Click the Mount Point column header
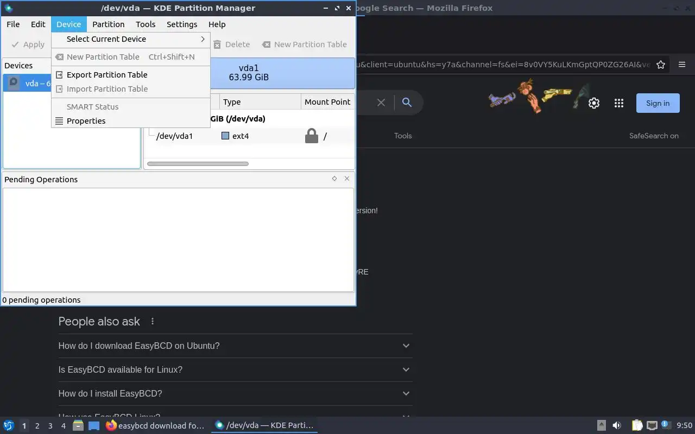 [327, 102]
